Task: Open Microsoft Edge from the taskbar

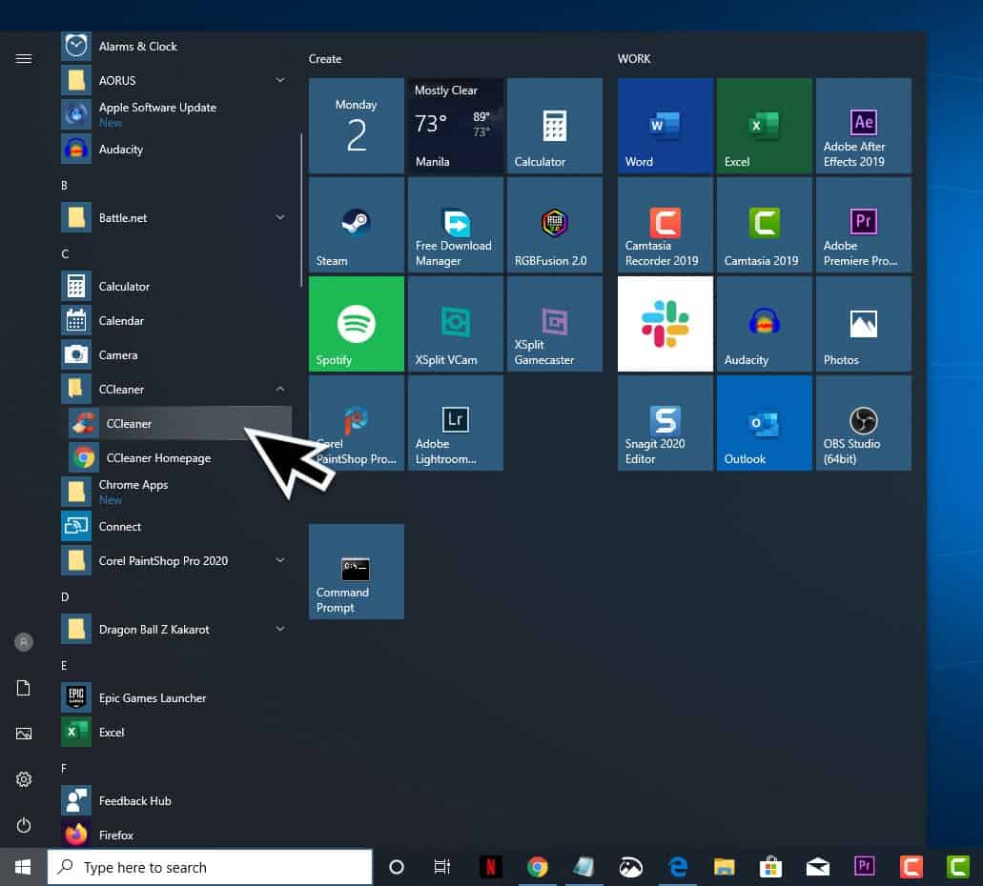Action: coord(678,867)
